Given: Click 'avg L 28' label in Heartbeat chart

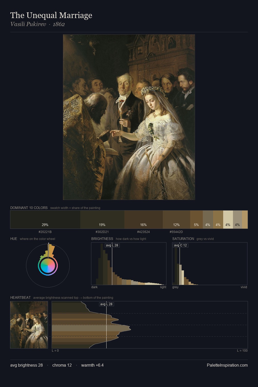Looking at the screenshot, I should pos(107,304).
